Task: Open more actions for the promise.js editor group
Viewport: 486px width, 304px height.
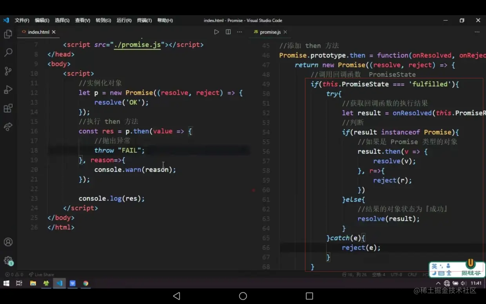Action: pyautogui.click(x=477, y=32)
